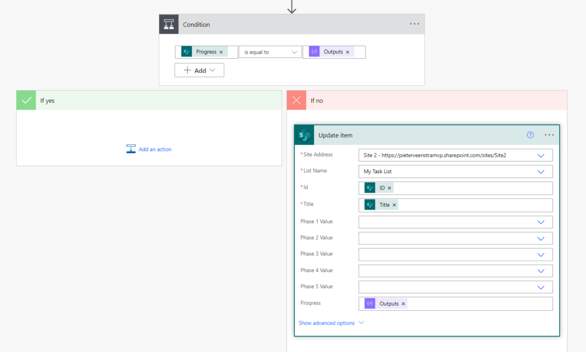Image resolution: width=586 pixels, height=352 pixels.
Task: Expand the Phase 1 Value dropdown
Action: coord(541,222)
